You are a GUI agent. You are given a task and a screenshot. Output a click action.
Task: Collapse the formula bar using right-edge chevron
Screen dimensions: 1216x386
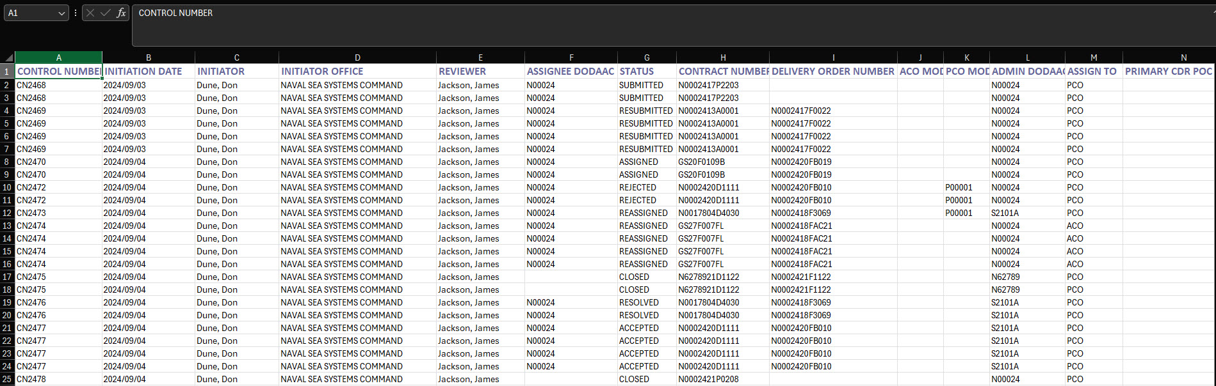(x=1212, y=13)
